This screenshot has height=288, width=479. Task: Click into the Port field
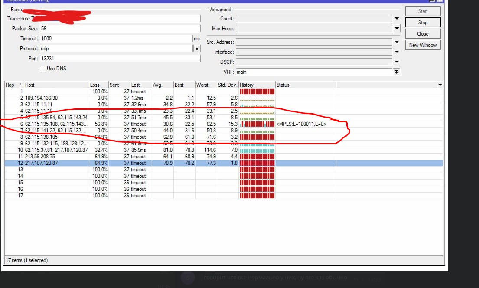click(x=120, y=59)
